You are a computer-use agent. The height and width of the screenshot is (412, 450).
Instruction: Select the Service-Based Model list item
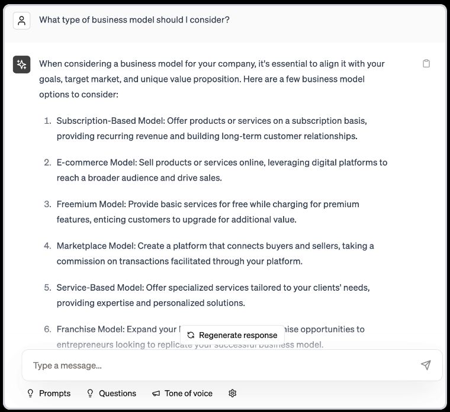click(213, 295)
